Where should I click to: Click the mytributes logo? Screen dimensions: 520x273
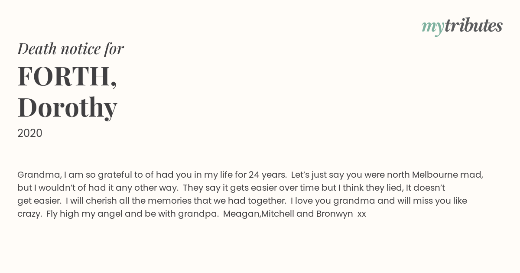(462, 26)
